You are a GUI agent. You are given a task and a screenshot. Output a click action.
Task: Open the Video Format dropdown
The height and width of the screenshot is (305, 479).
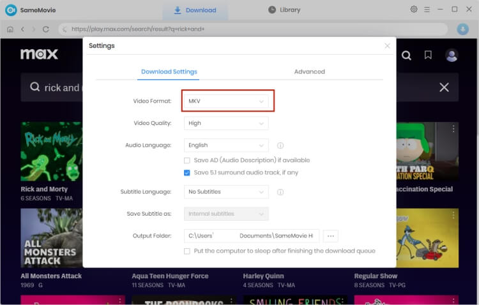pos(226,101)
